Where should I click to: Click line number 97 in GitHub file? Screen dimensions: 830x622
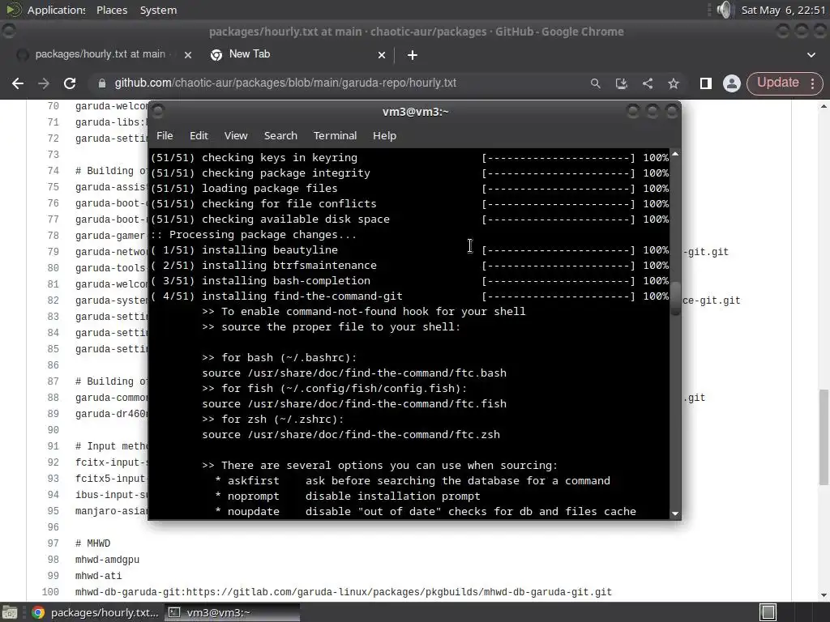pyautogui.click(x=53, y=543)
